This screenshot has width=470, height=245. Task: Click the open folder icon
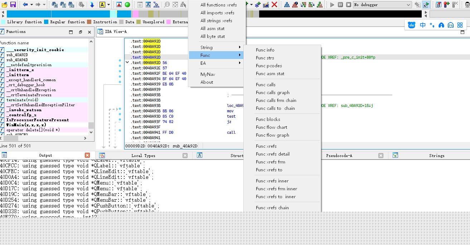[x=4, y=5]
